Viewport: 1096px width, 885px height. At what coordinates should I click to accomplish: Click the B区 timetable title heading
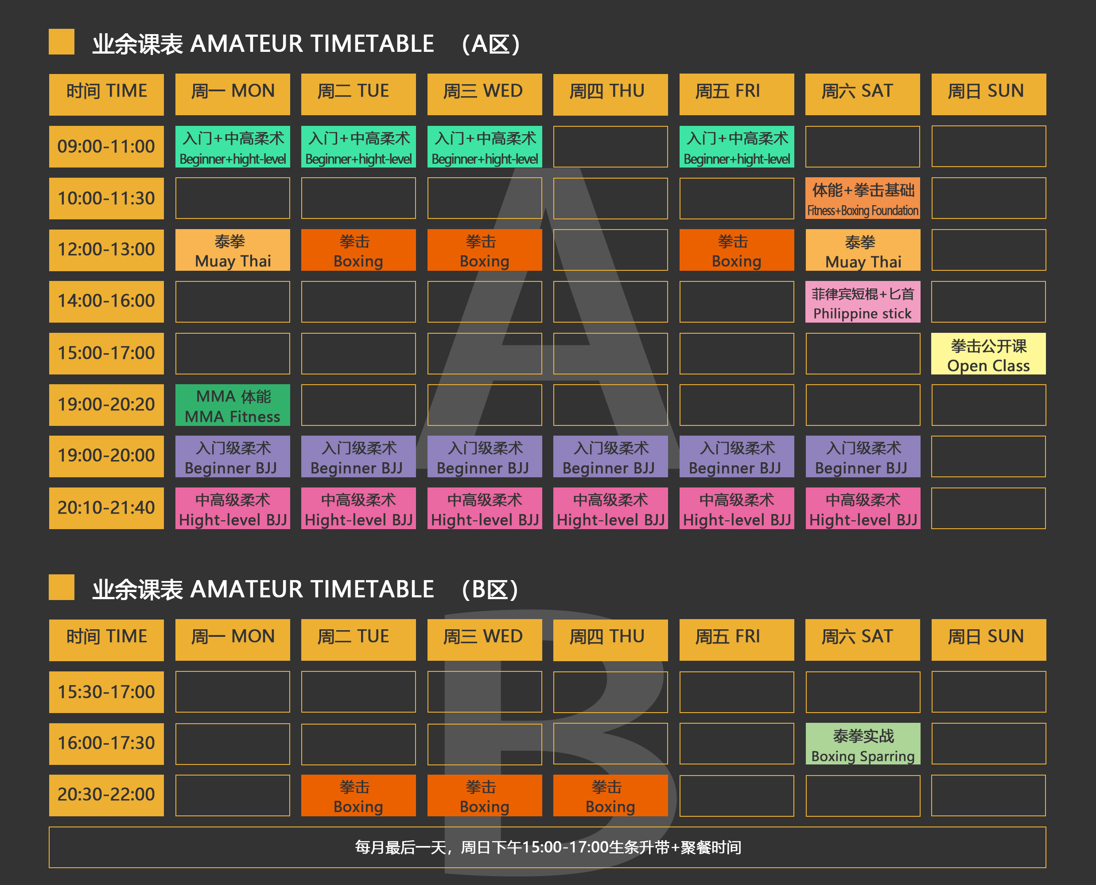(x=306, y=589)
